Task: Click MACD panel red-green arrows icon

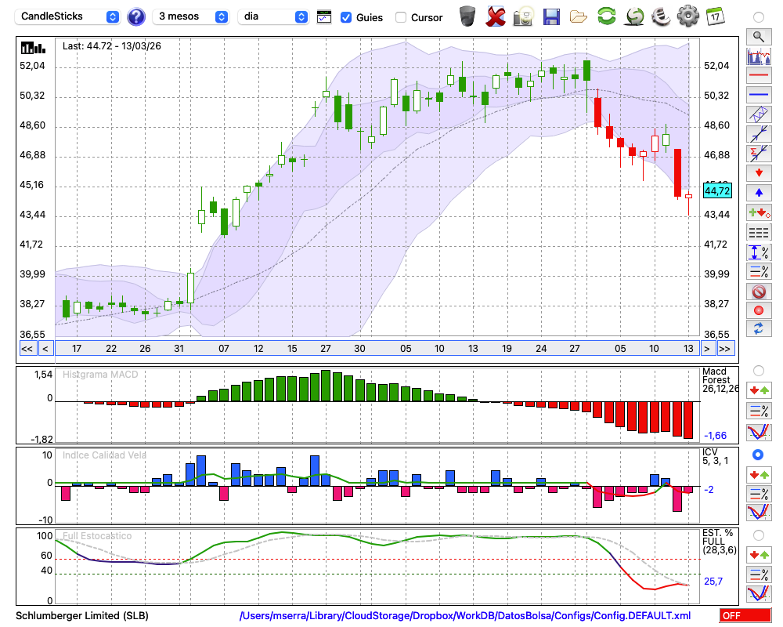Action: (759, 390)
